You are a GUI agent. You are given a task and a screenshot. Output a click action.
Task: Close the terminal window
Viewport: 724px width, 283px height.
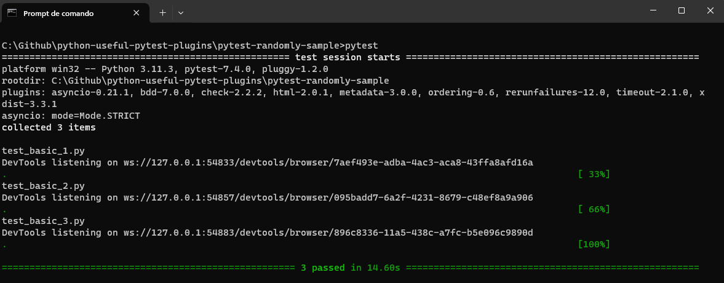(x=709, y=11)
